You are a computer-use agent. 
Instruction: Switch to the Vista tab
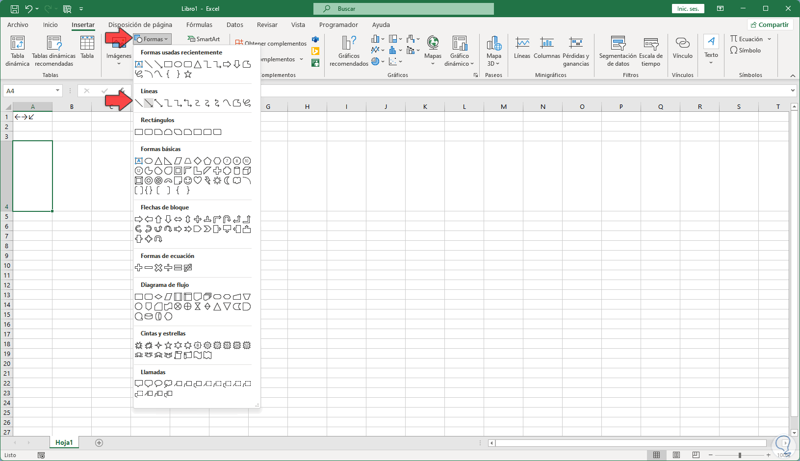[298, 25]
